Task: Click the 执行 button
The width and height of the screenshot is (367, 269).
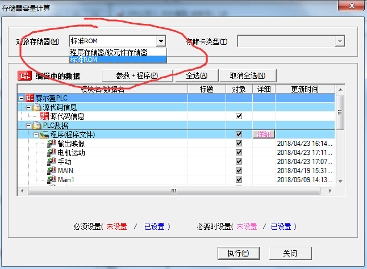Action: (x=238, y=253)
